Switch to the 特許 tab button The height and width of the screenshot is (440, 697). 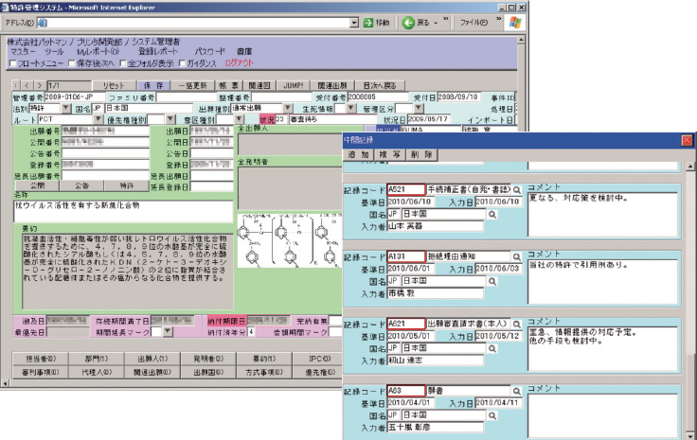[126, 185]
